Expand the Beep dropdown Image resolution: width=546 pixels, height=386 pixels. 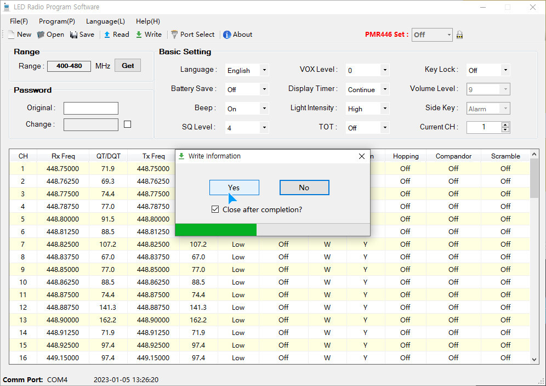point(264,109)
